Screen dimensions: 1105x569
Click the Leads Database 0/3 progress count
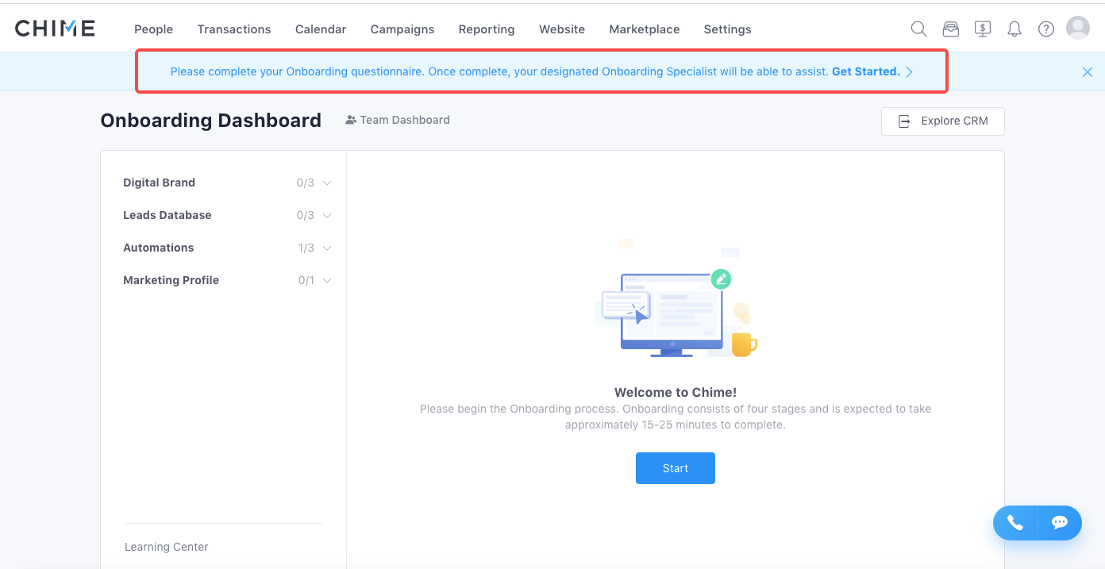click(306, 216)
